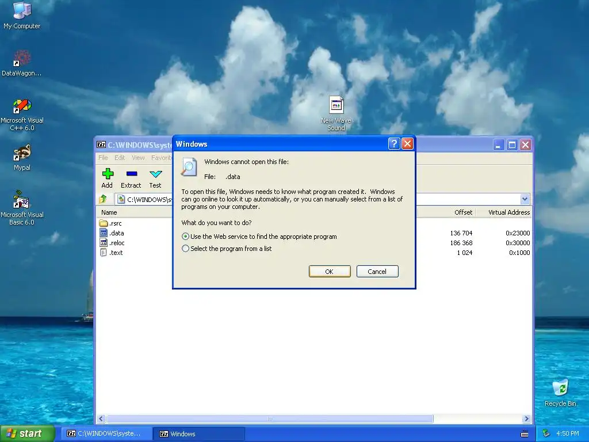Select the .reloc file icon

104,243
